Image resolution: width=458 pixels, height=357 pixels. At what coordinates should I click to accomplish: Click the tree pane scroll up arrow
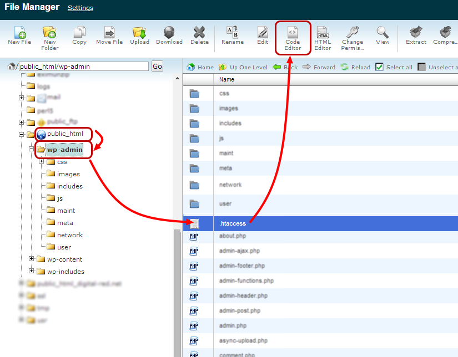tap(177, 79)
